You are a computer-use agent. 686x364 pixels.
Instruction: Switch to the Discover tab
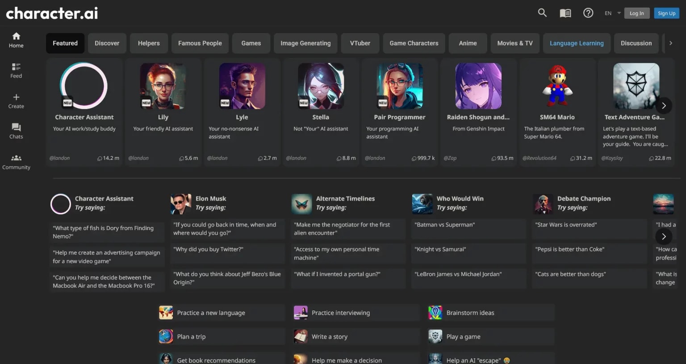click(107, 43)
